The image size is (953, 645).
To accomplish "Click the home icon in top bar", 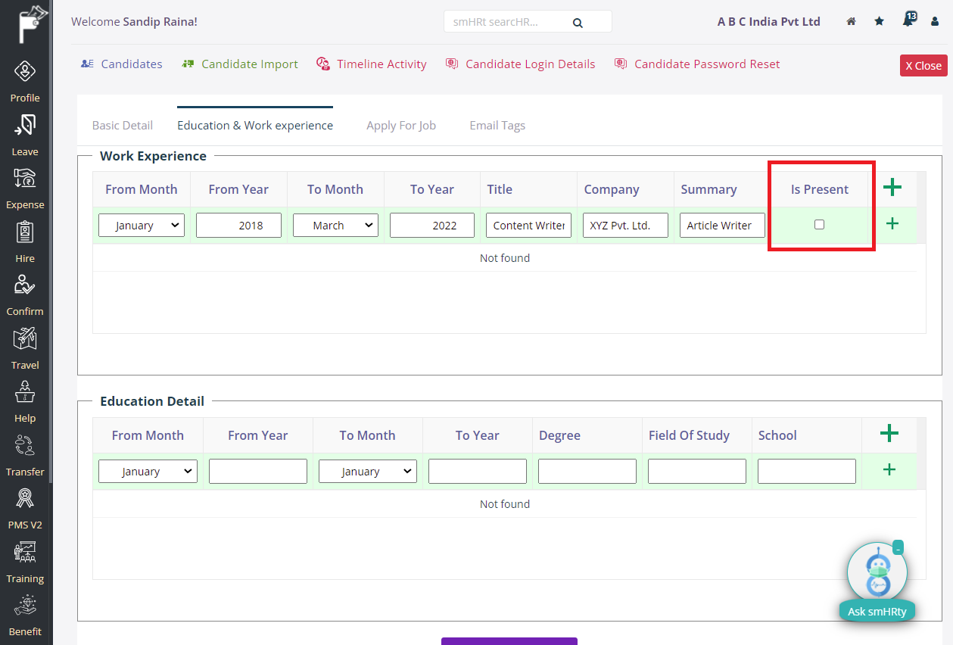I will (x=851, y=21).
